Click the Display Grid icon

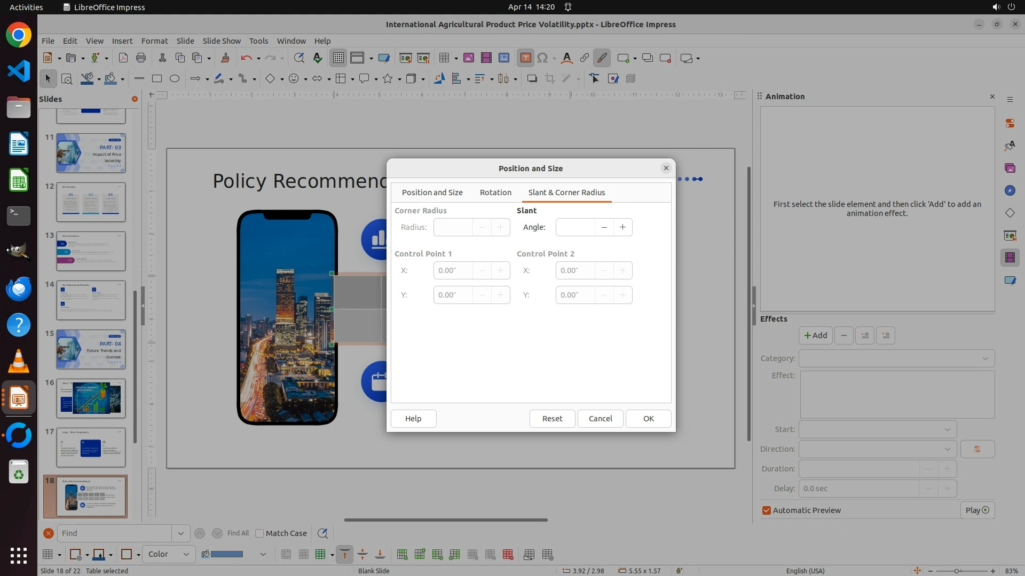tap(338, 58)
